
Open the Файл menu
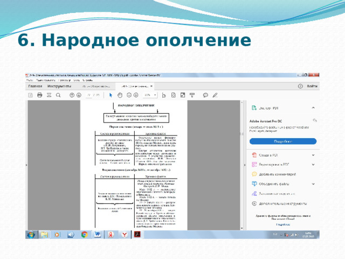[x=30, y=80]
